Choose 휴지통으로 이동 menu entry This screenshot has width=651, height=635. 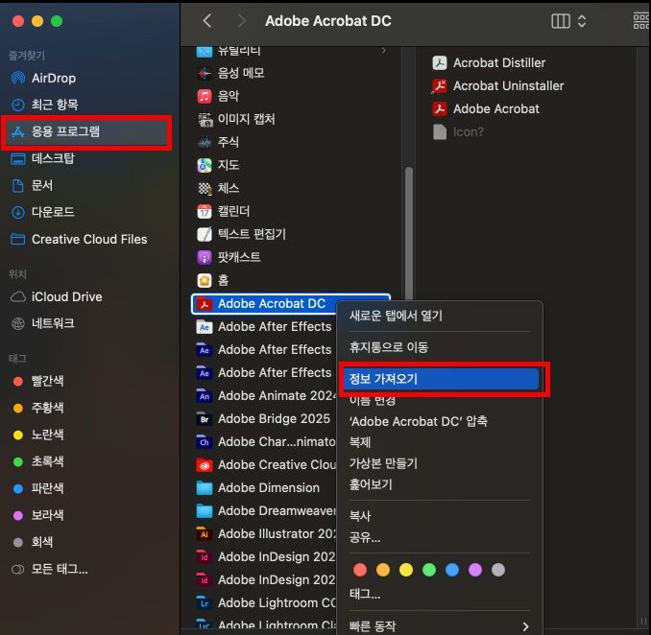(389, 347)
